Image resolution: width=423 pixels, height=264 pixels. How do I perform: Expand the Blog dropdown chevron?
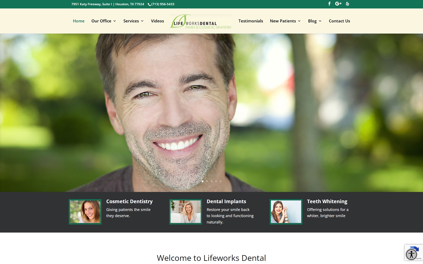(320, 21)
